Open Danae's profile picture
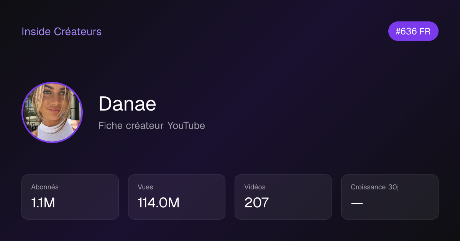Screen dimensions: 460x241 click(52, 112)
